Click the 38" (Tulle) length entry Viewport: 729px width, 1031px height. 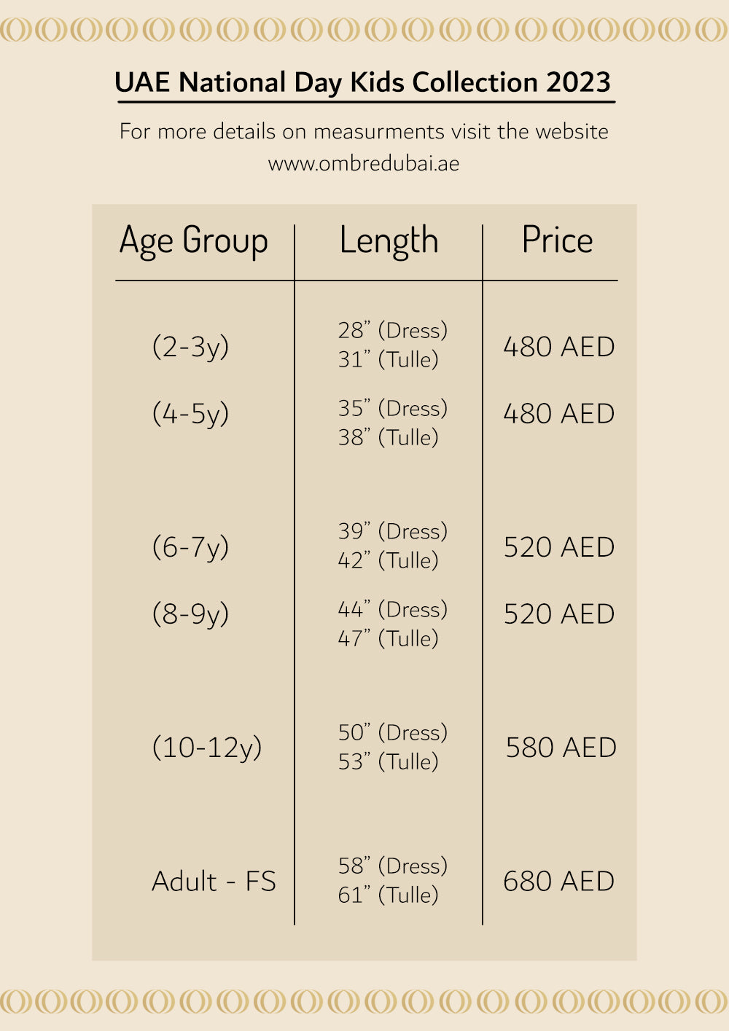click(388, 437)
